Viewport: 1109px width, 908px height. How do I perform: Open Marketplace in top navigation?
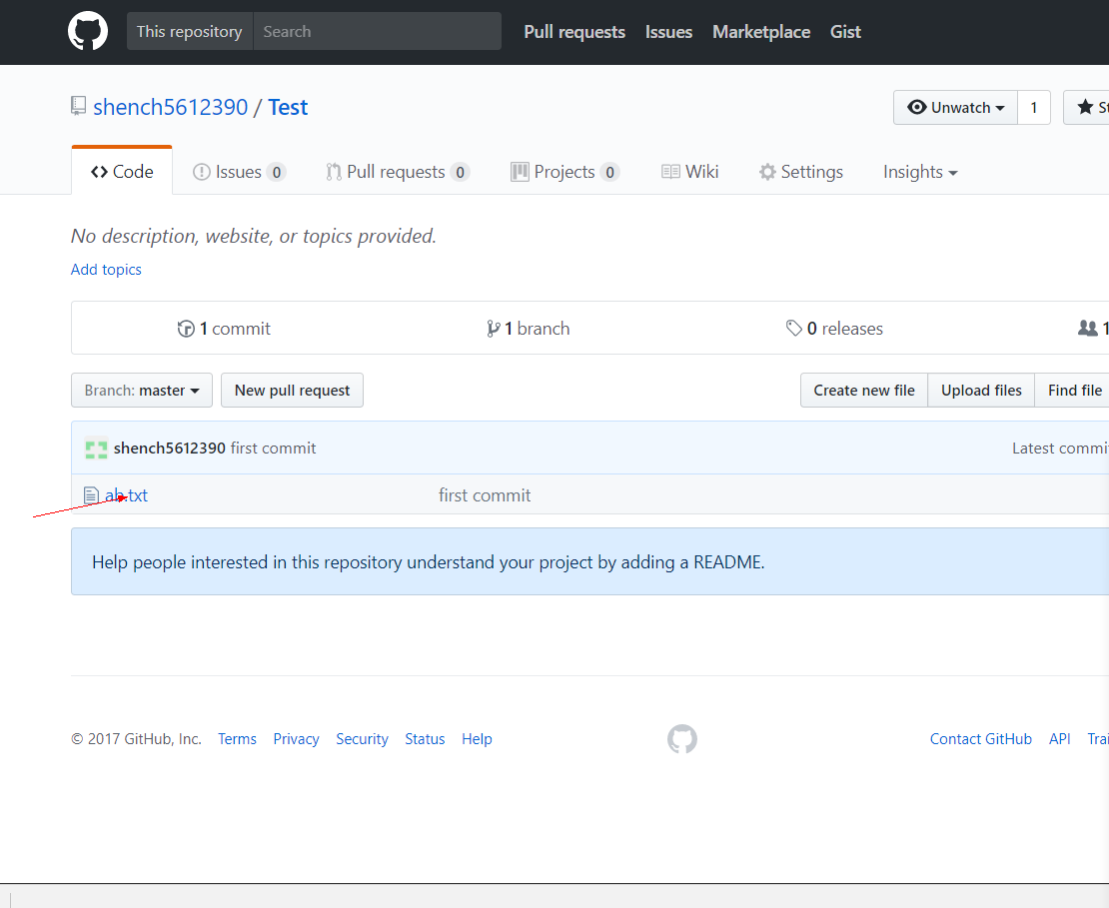pos(761,32)
